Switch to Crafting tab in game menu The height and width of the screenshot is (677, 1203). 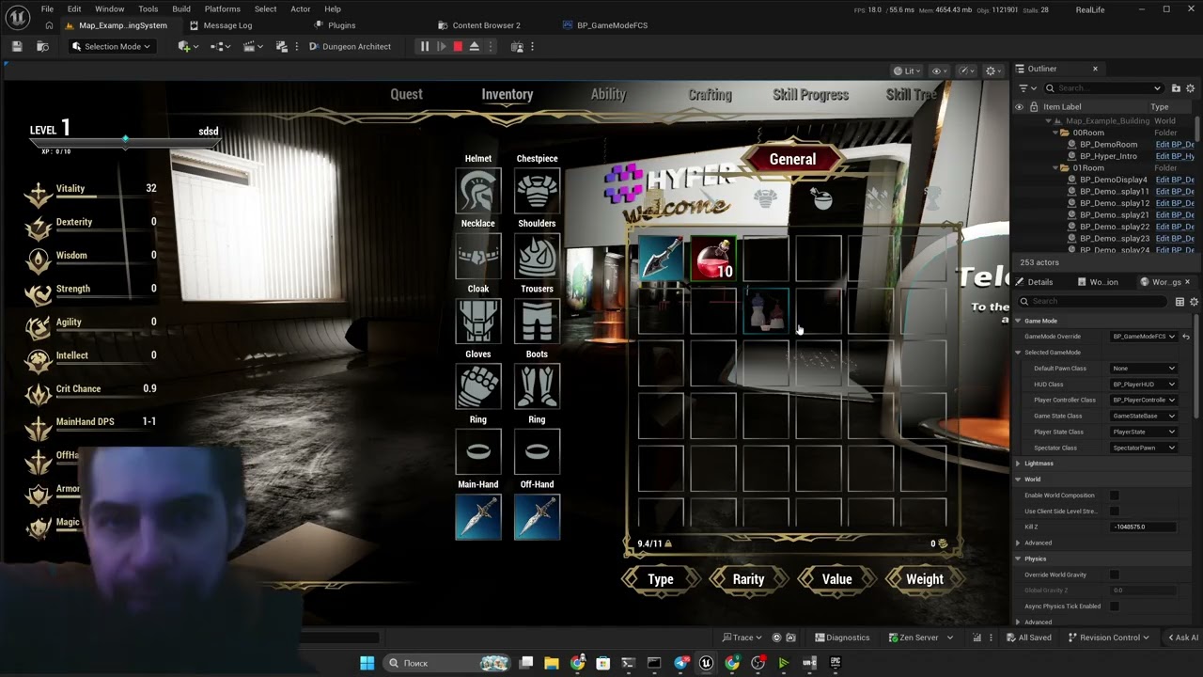point(710,94)
